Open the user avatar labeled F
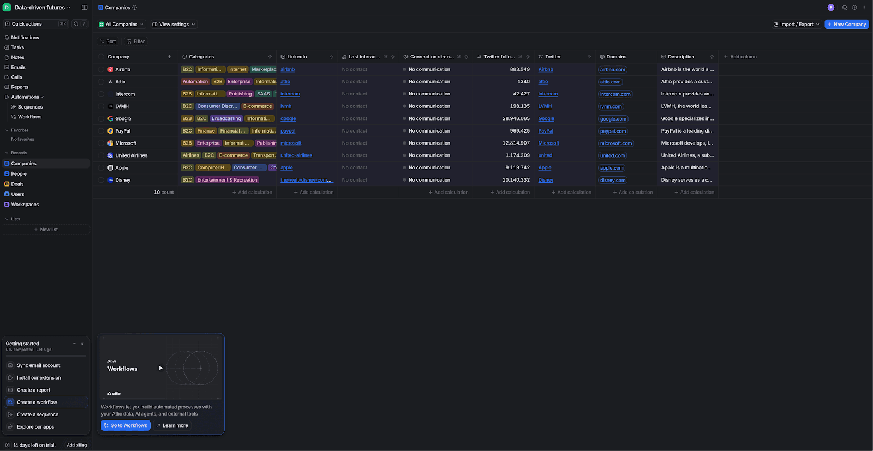Screen dimensions: 873x451 [x=831, y=8]
